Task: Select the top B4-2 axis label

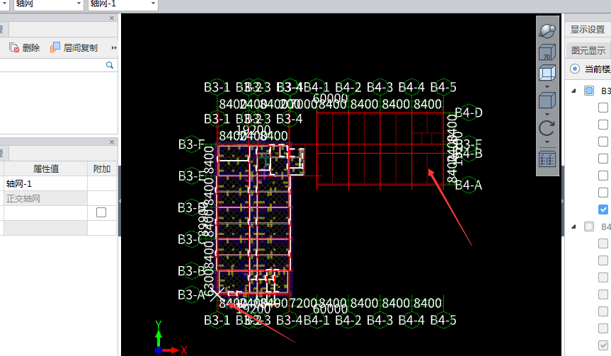Action: (348, 87)
